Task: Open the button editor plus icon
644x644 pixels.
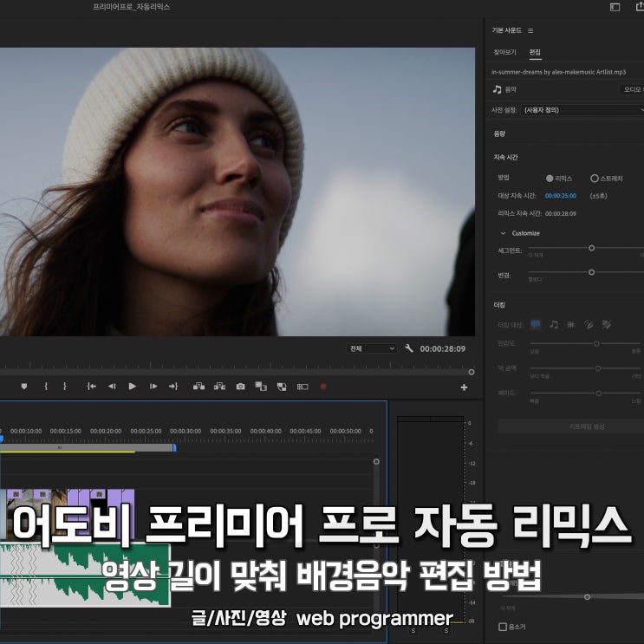Action: pos(464,387)
